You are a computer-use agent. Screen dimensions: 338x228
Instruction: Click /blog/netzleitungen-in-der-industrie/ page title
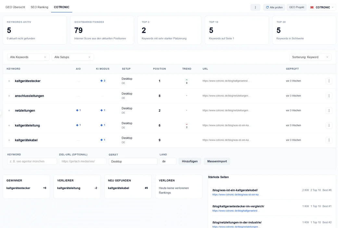[237, 222]
